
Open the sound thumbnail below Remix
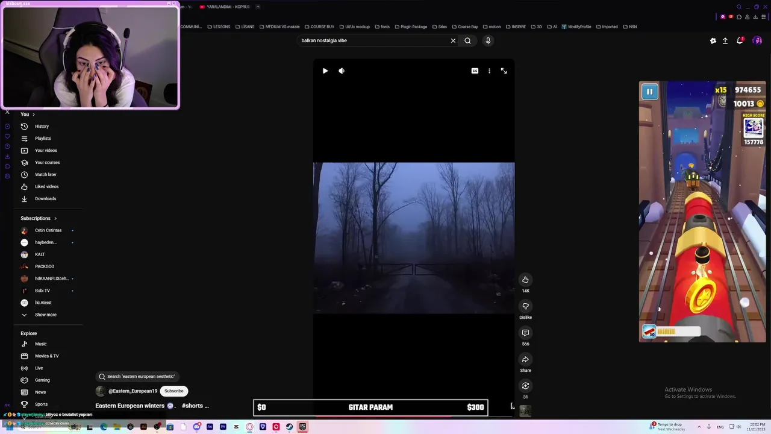click(525, 410)
